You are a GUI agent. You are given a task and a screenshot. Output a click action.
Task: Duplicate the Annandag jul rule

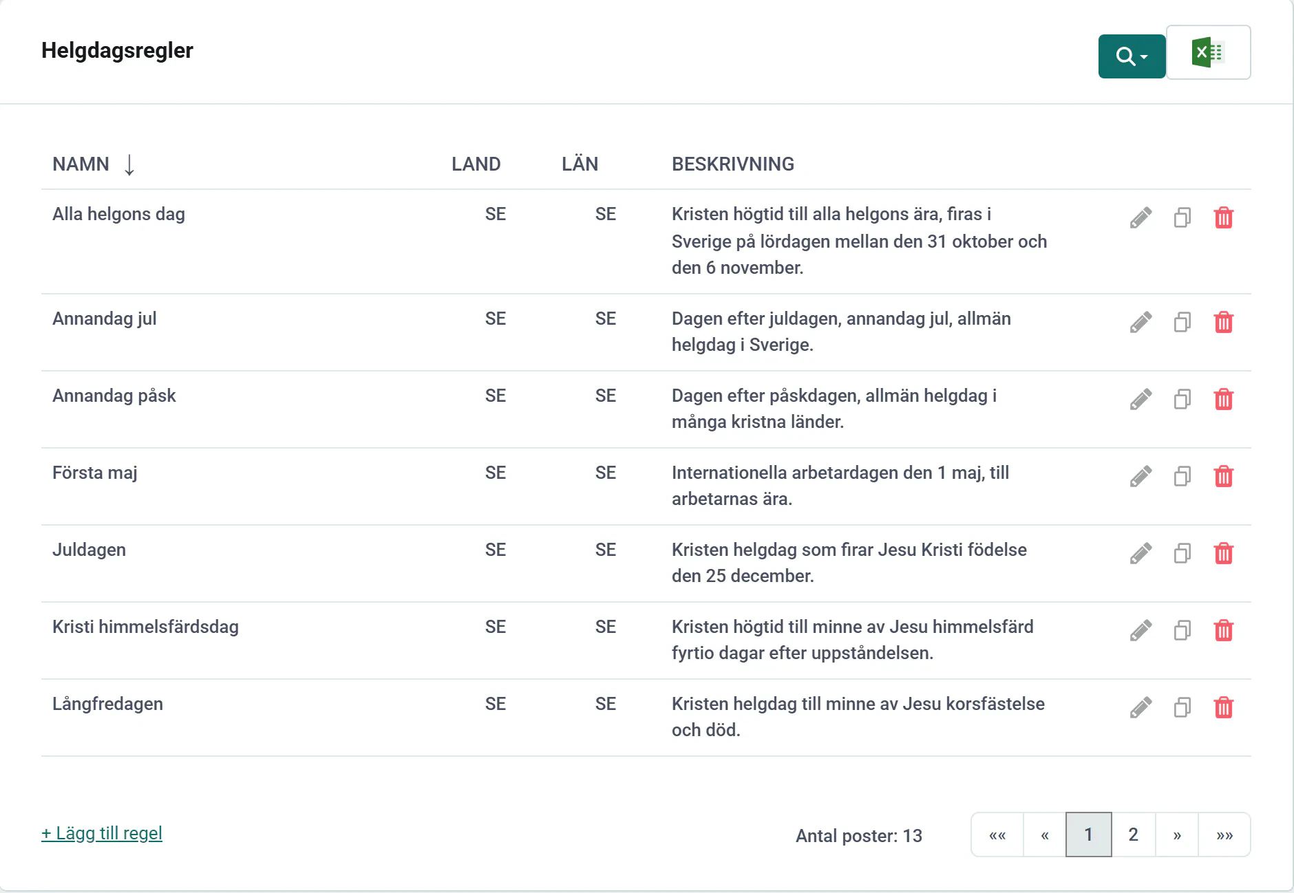click(x=1182, y=323)
